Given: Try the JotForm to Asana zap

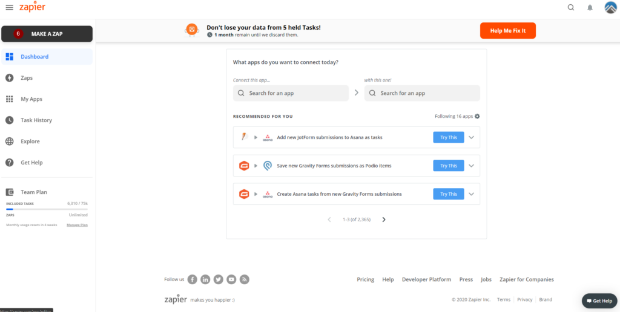Looking at the screenshot, I should point(449,137).
